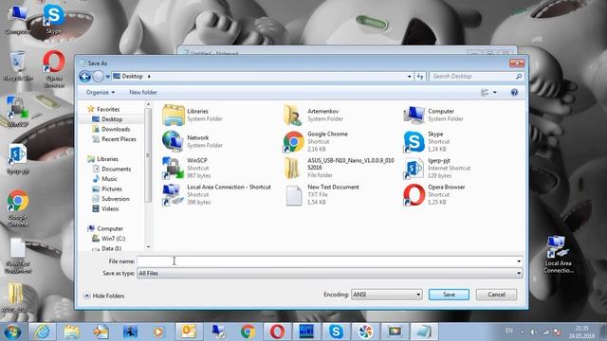
Task: Select Local Area Connection shortcut in file list
Action: pyautogui.click(x=217, y=194)
